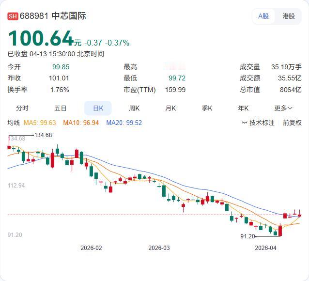The height and width of the screenshot is (281, 309).
Task: Click the 市盈(TTM) value 159.99
Action: click(175, 90)
